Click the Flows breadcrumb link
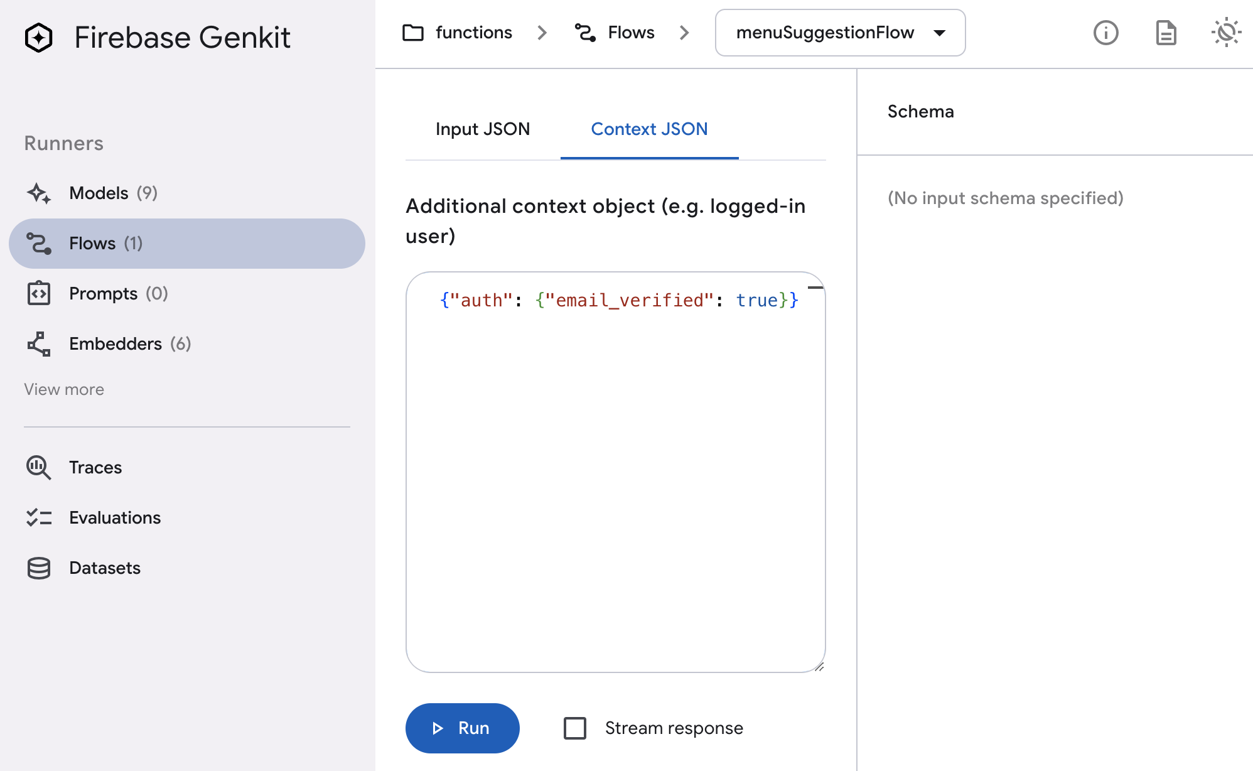 tap(615, 33)
